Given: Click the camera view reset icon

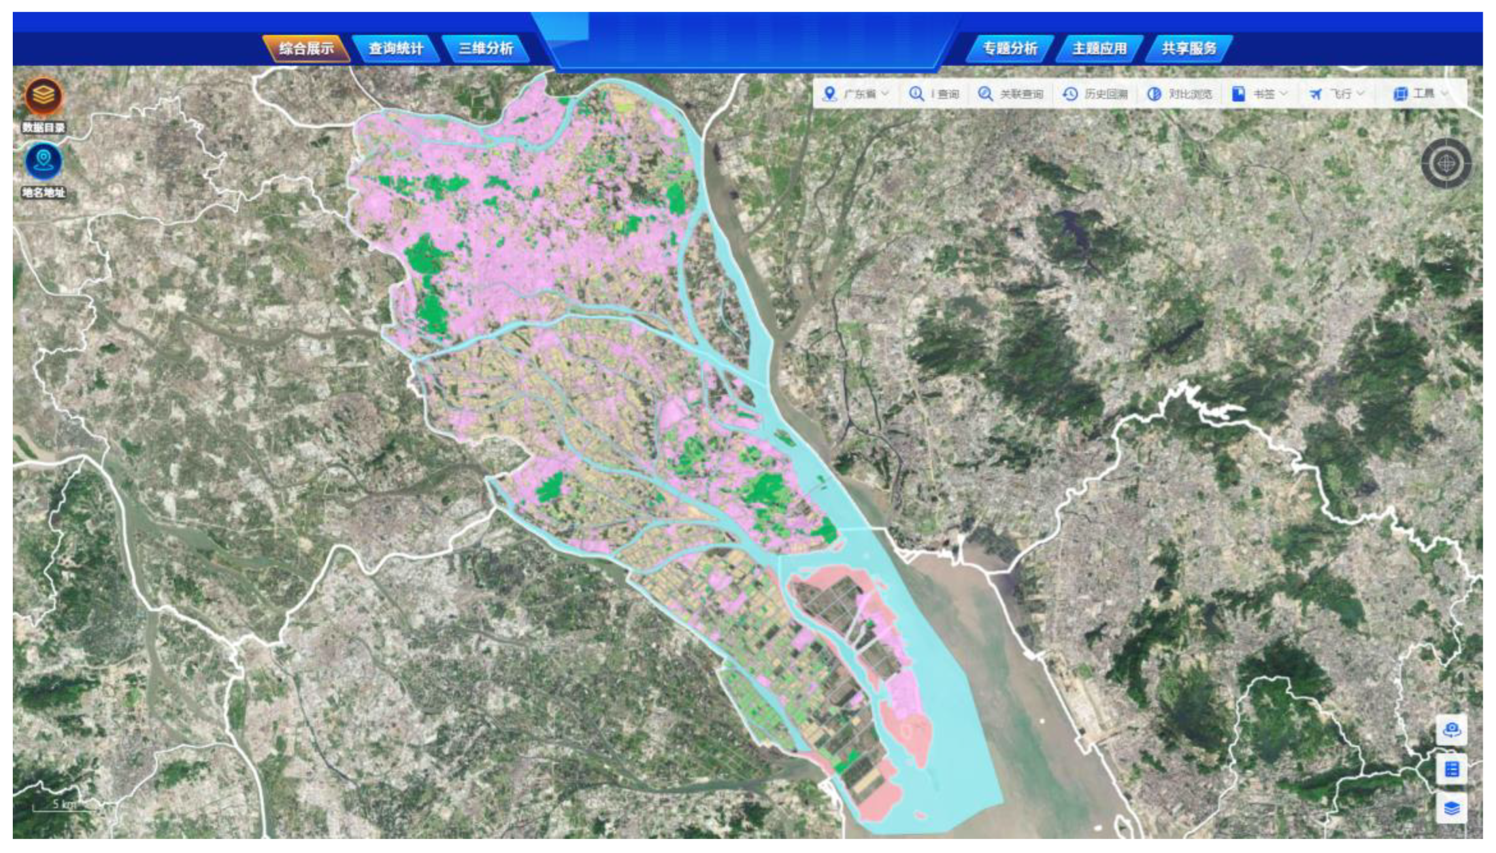Looking at the screenshot, I should [x=1451, y=729].
